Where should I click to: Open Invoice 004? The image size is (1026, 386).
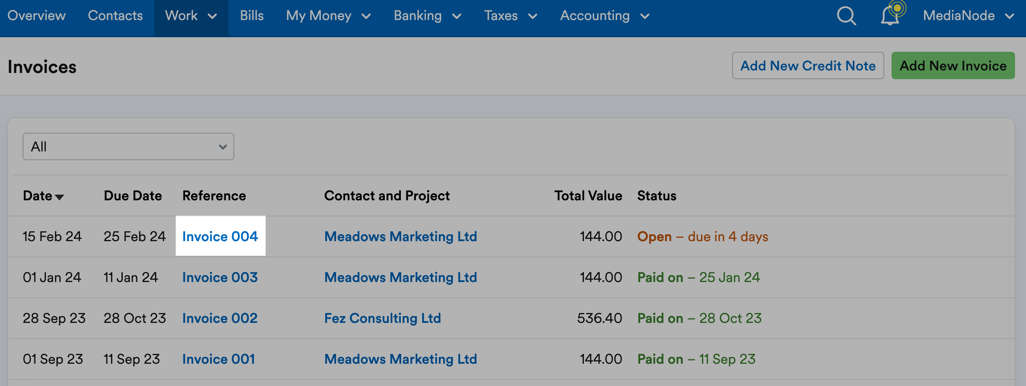coord(220,236)
